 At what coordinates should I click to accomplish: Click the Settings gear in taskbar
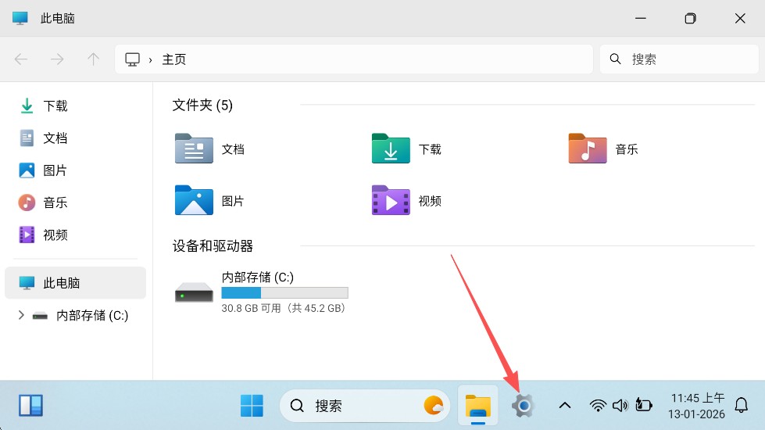tap(523, 405)
